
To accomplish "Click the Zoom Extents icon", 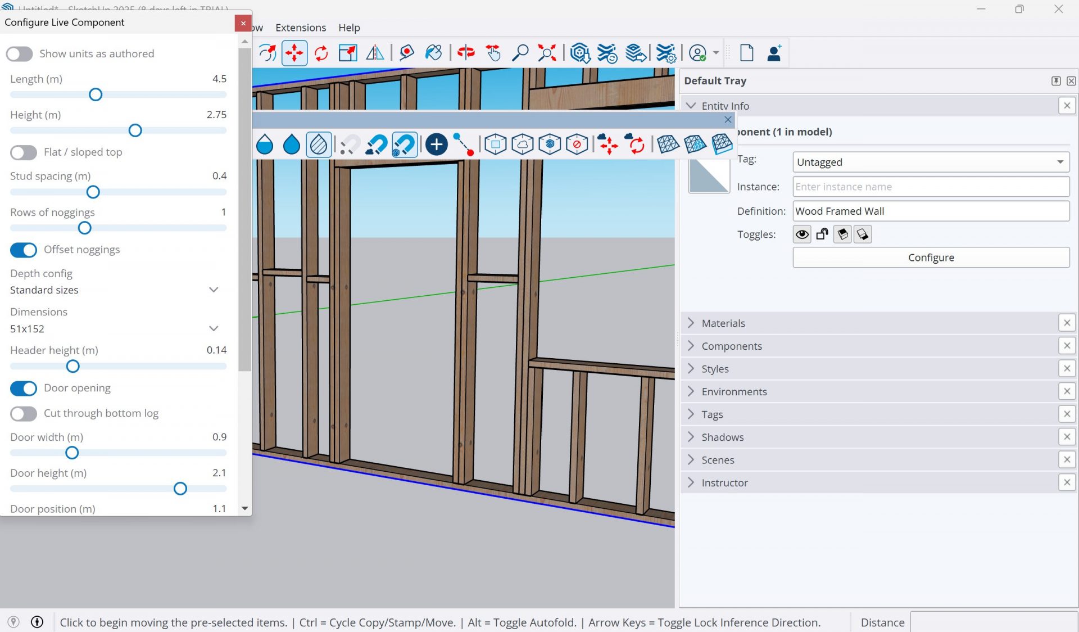I will (546, 52).
